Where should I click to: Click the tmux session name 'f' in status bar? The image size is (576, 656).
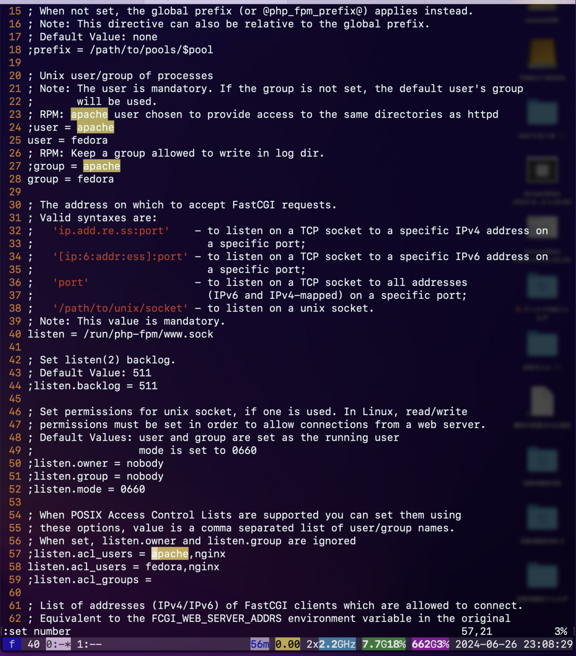tap(12, 645)
